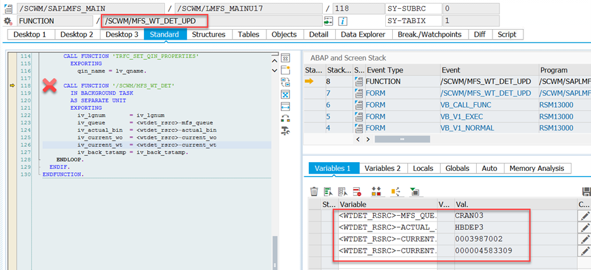Click the down chevron above the editor scrollbar
This screenshot has height=270, width=591.
coord(275,70)
